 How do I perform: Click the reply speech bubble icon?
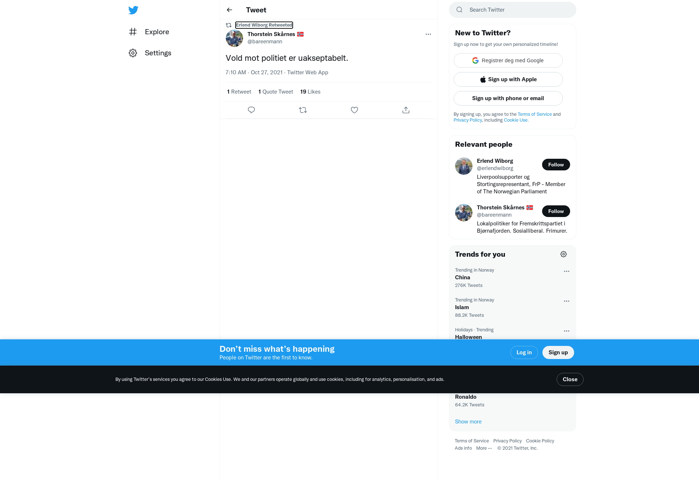point(251,110)
